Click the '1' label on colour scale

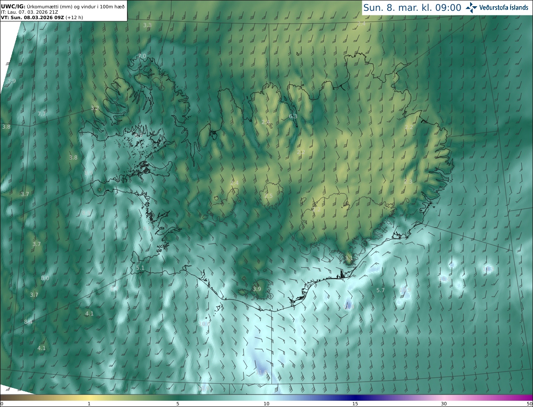(x=89, y=404)
